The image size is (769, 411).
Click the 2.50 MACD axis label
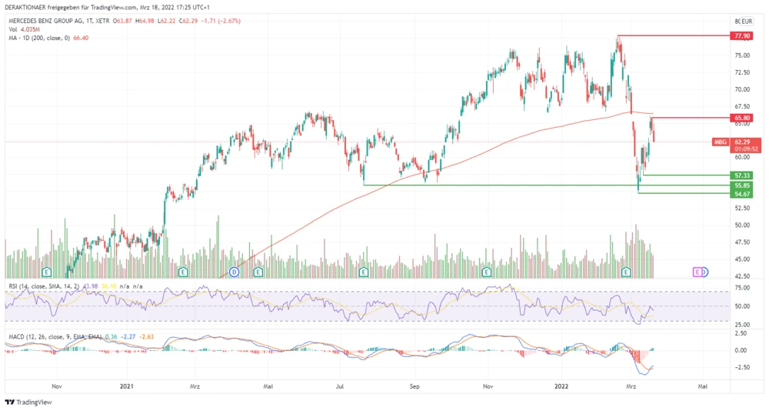click(x=742, y=333)
